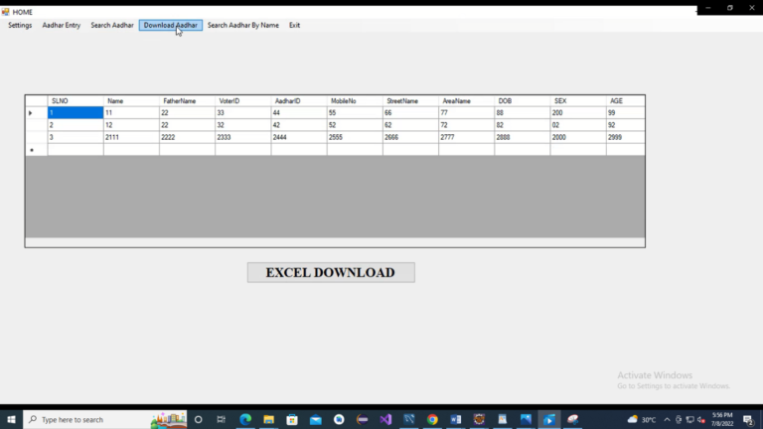Click the AadharID column header
Screen dimensions: 763x429
pyautogui.click(x=298, y=100)
